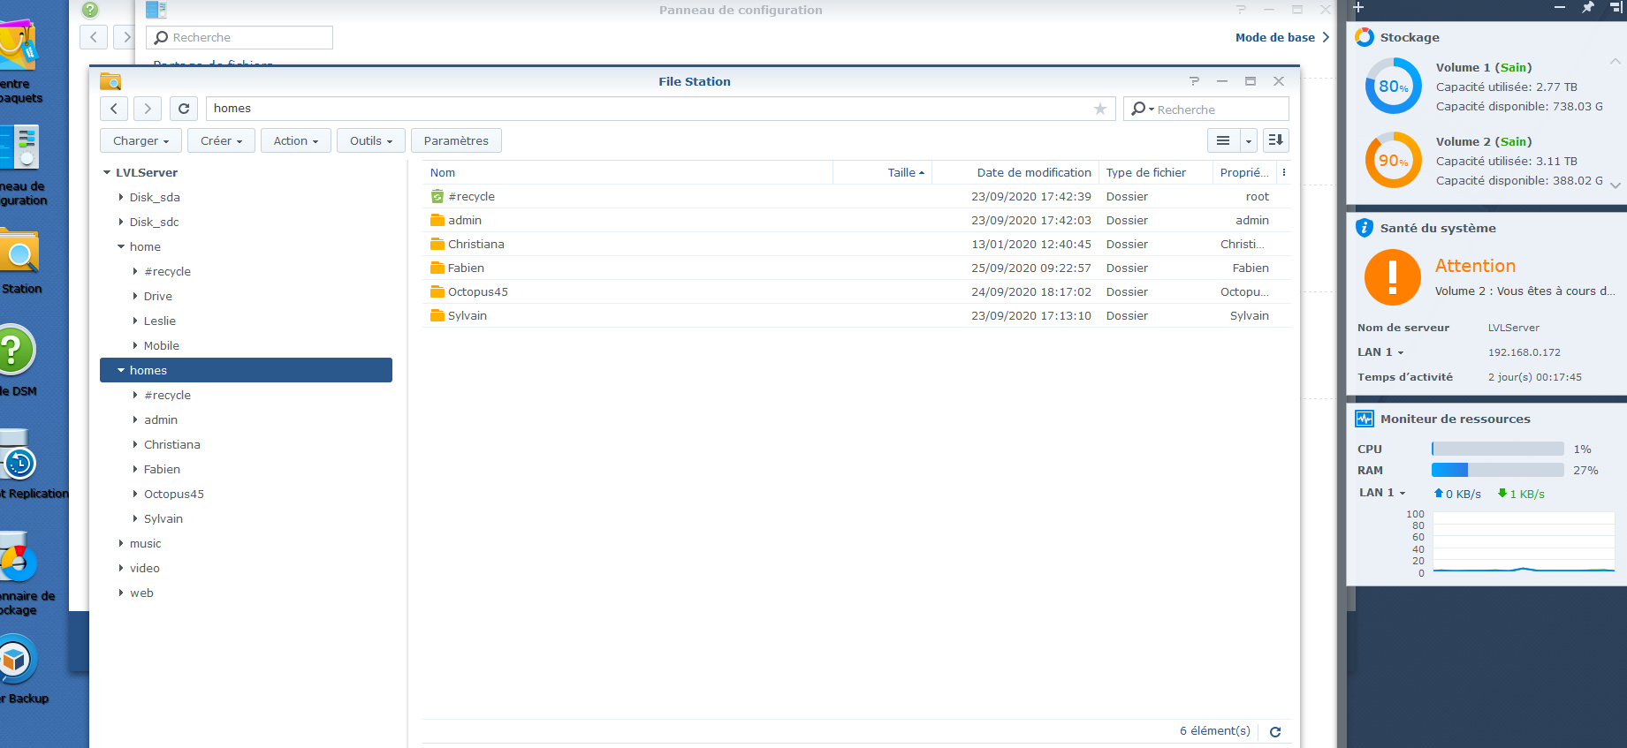Open the Stockage widget icon
This screenshot has width=1627, height=748.
(x=1365, y=37)
